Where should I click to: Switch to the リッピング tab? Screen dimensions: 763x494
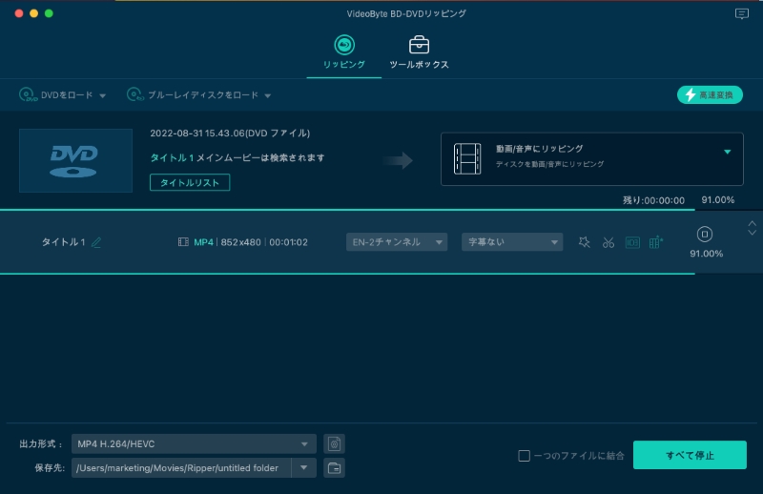[x=344, y=52]
